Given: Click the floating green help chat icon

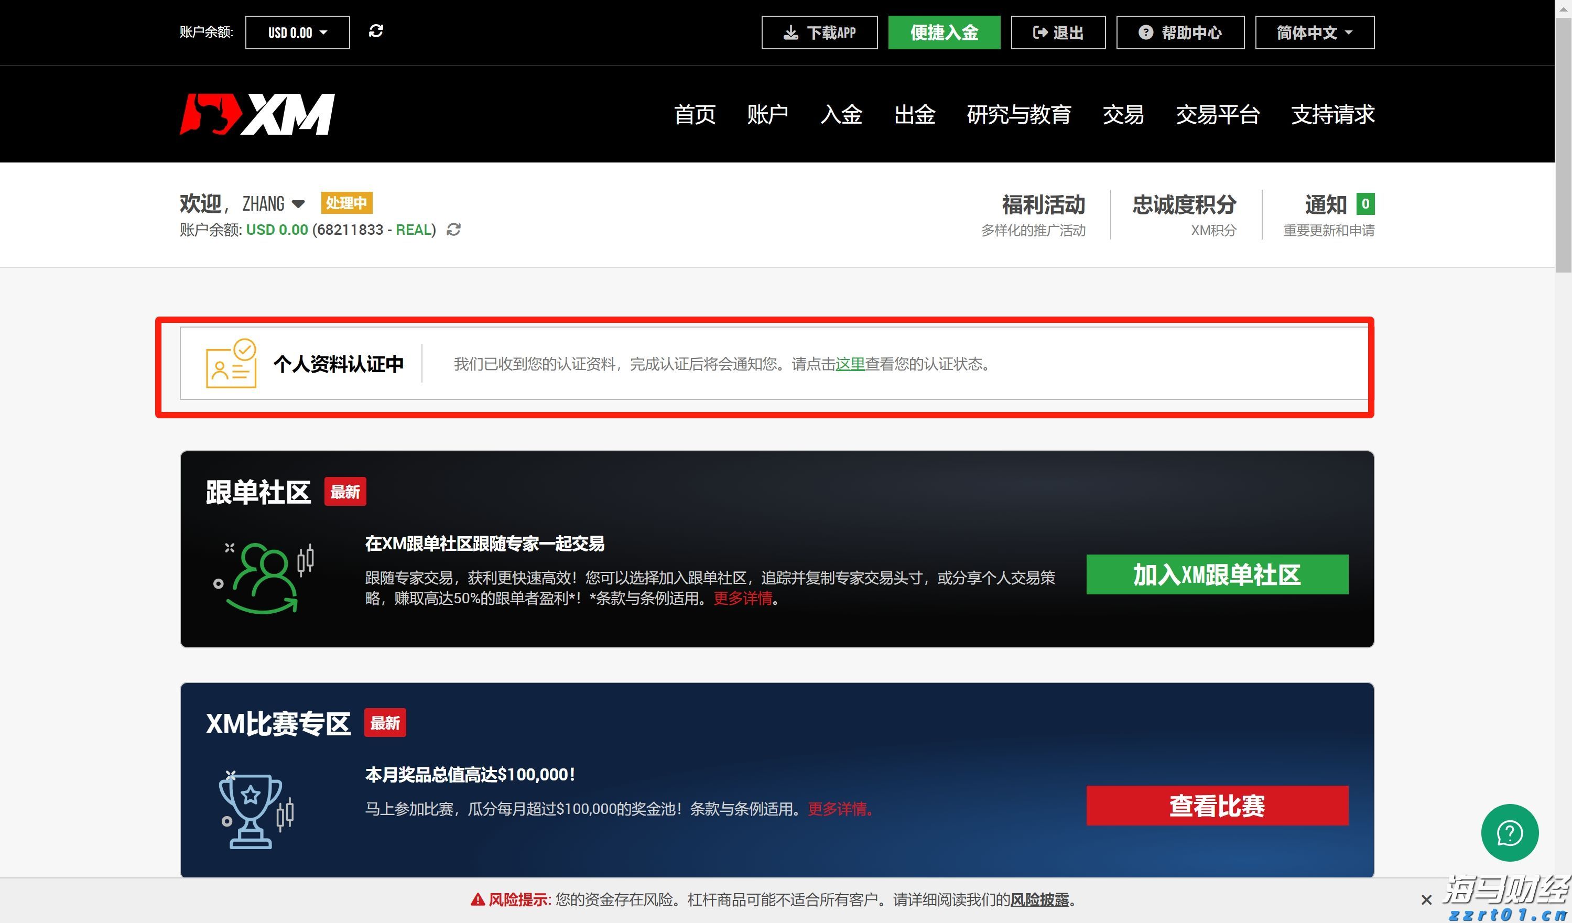Looking at the screenshot, I should pos(1510,832).
